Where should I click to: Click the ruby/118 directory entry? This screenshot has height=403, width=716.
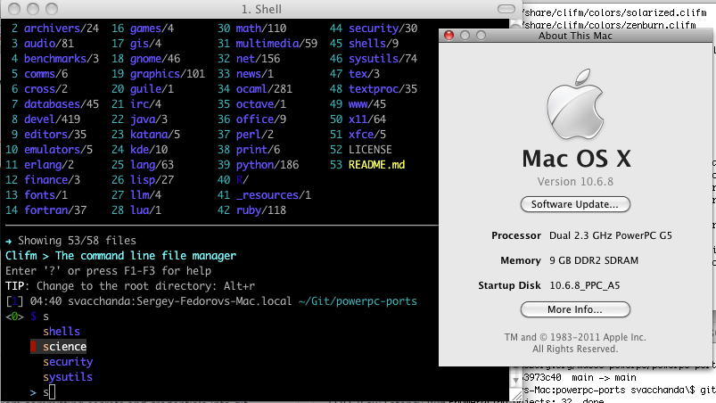(x=261, y=210)
